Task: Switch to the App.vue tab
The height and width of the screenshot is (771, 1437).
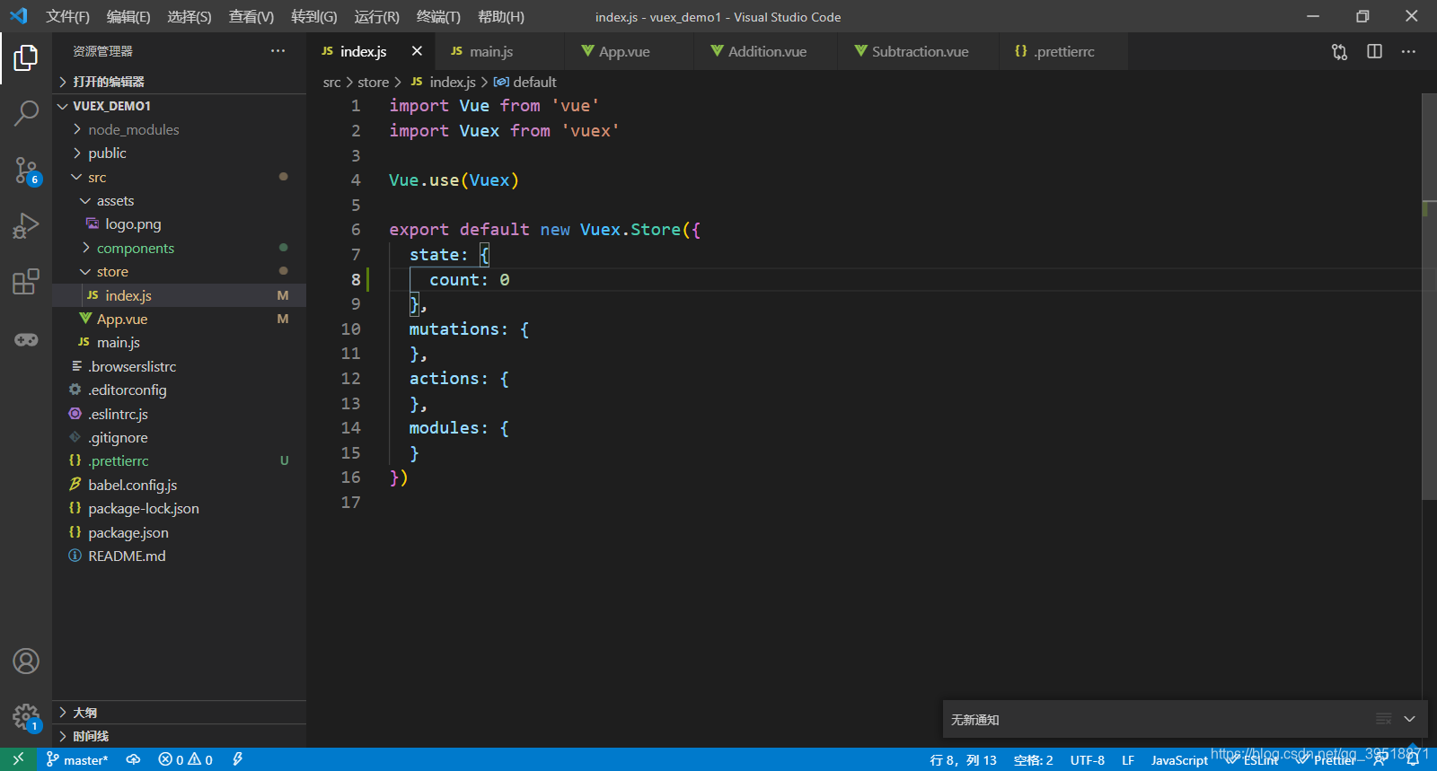Action: (x=630, y=51)
